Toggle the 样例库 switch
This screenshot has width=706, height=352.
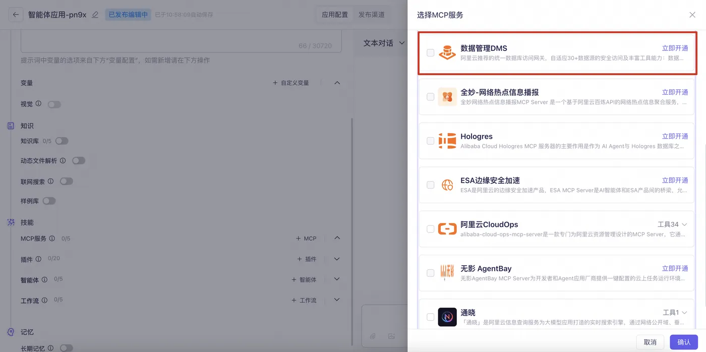click(49, 201)
